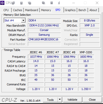Click the Single ranks field
Screen dimensions: 103x104
pos(90,35)
